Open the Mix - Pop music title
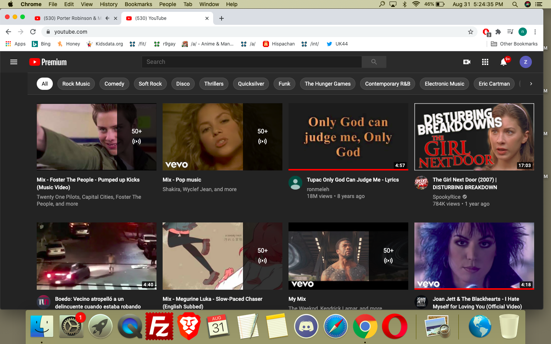551x344 pixels. (x=182, y=180)
